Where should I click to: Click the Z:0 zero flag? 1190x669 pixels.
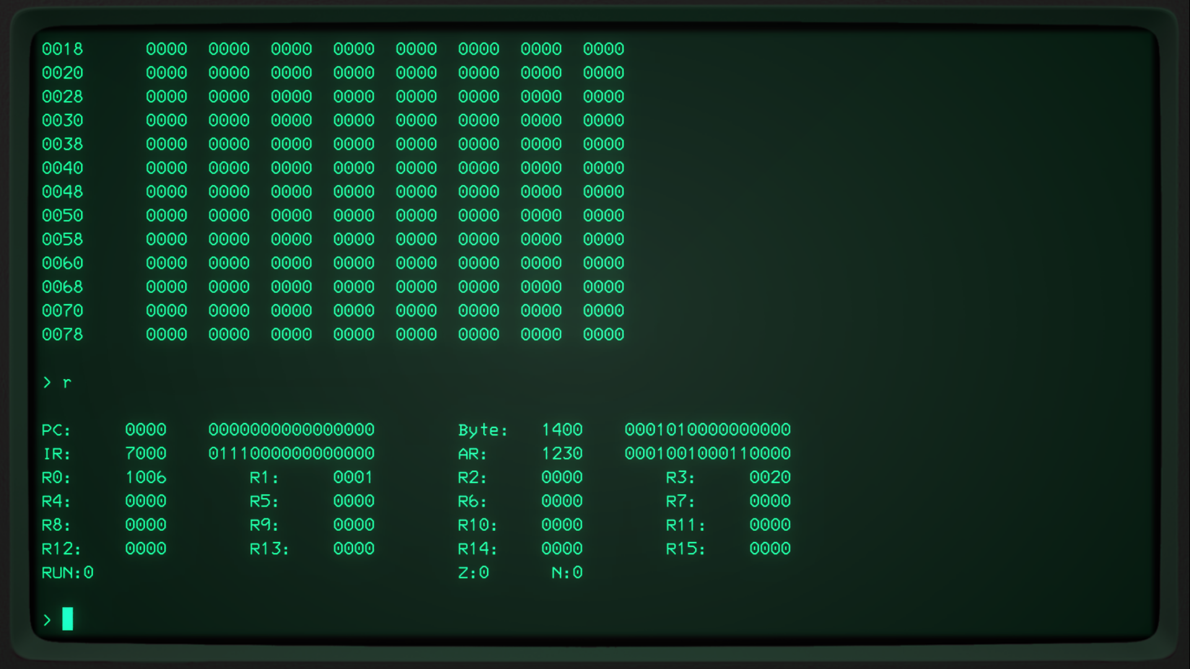point(473,573)
